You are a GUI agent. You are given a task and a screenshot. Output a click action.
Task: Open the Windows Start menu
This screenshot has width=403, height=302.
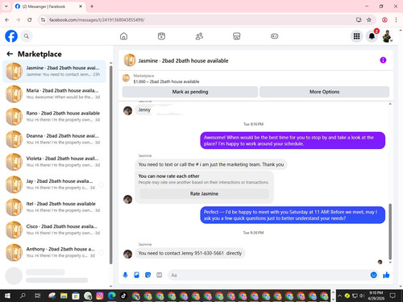pyautogui.click(x=7, y=296)
